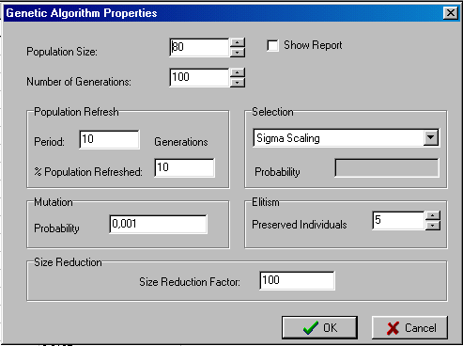The width and height of the screenshot is (463, 346).
Task: Focus the Preserved Individuals value box
Action: click(x=399, y=220)
